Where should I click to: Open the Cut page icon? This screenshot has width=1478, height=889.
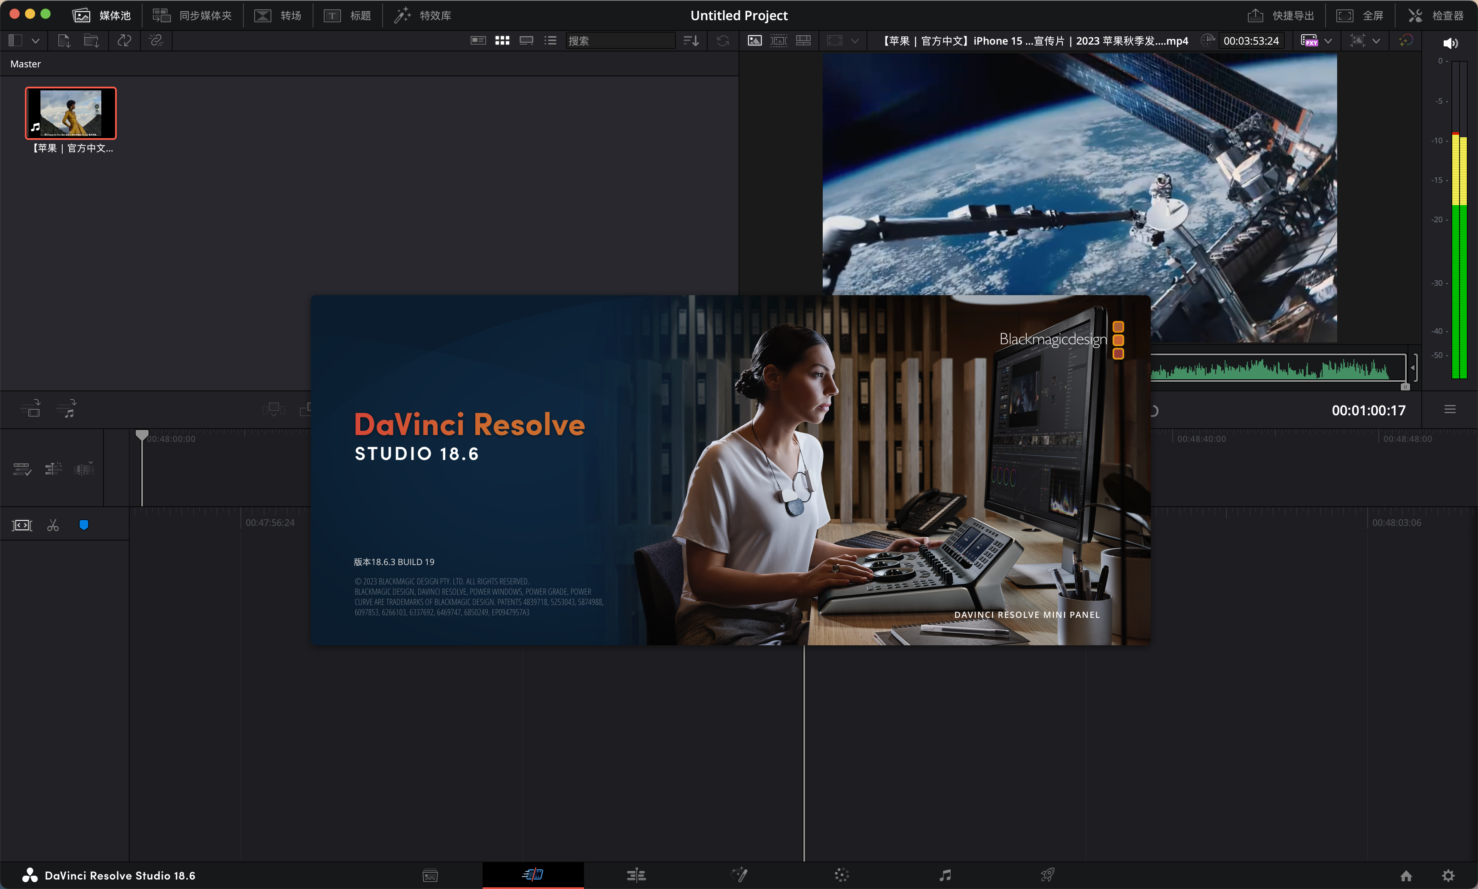533,875
